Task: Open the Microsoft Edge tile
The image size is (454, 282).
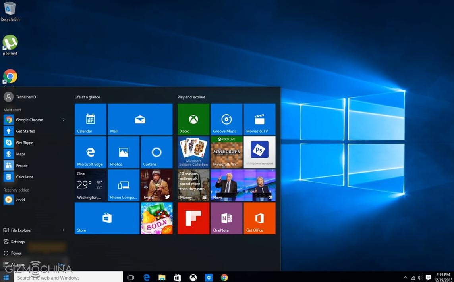Action: [x=90, y=152]
